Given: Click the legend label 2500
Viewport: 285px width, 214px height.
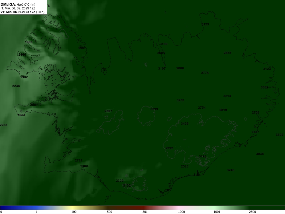Looking at the screenshot, I should [253, 212].
